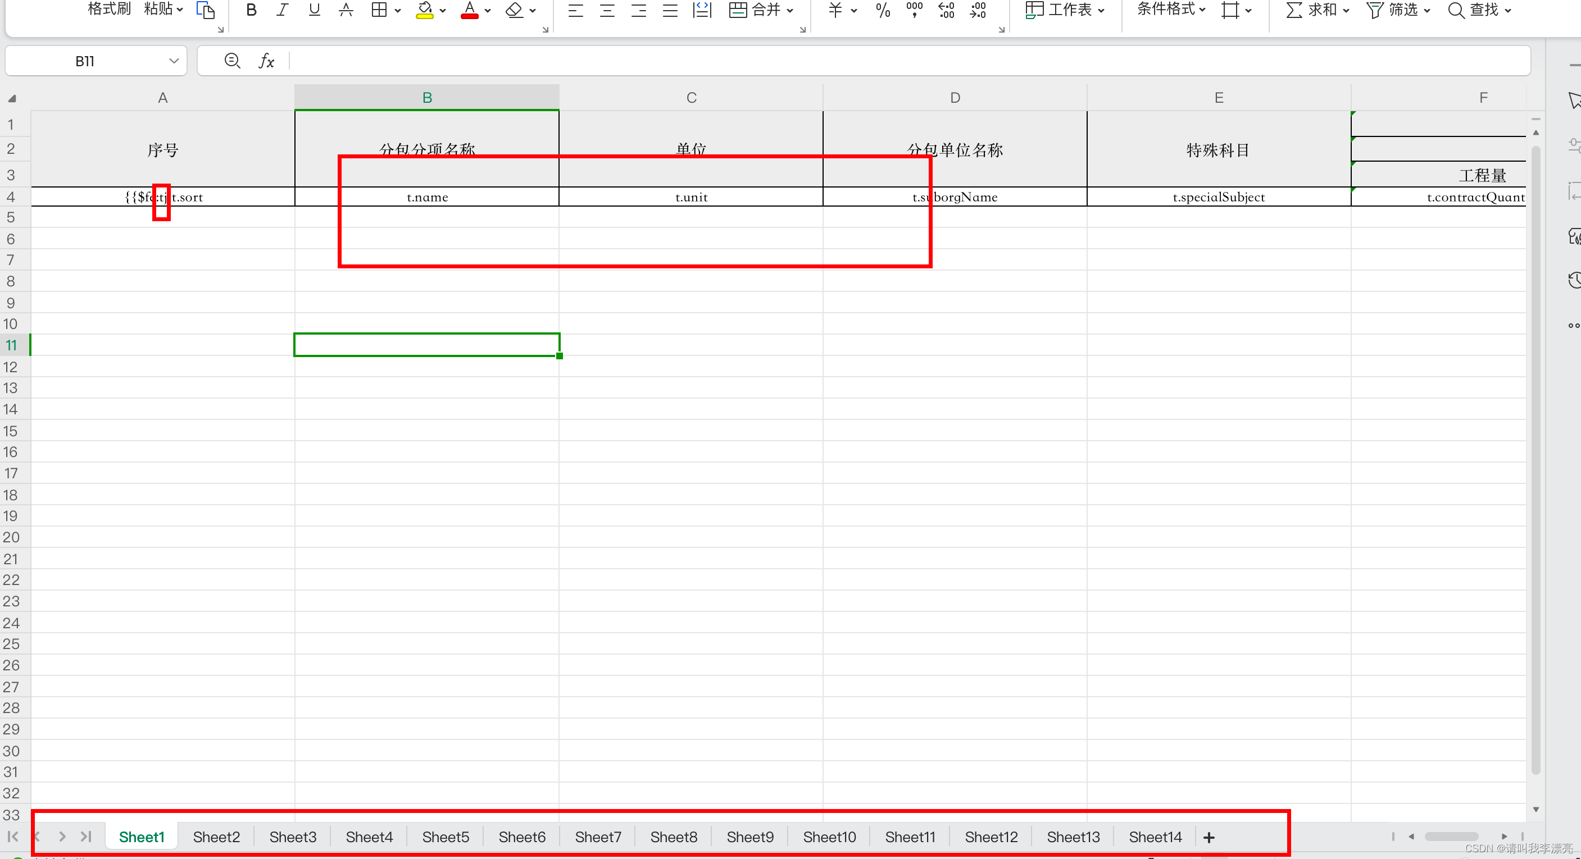Apply the yellow fill color

click(x=424, y=10)
